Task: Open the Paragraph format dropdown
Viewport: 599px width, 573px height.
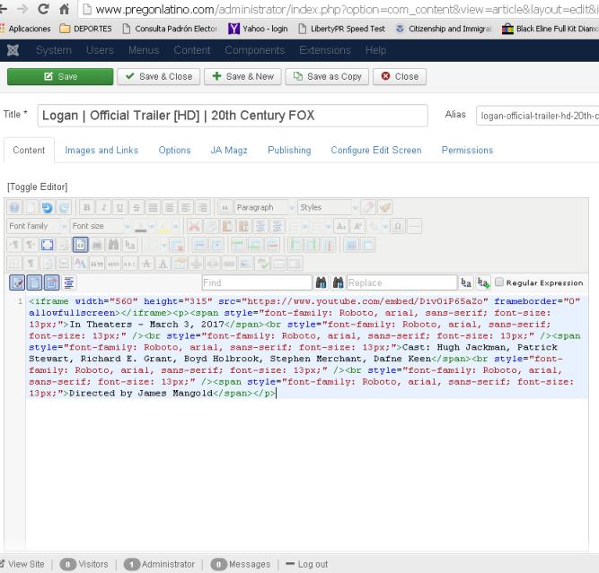Action: tap(265, 207)
